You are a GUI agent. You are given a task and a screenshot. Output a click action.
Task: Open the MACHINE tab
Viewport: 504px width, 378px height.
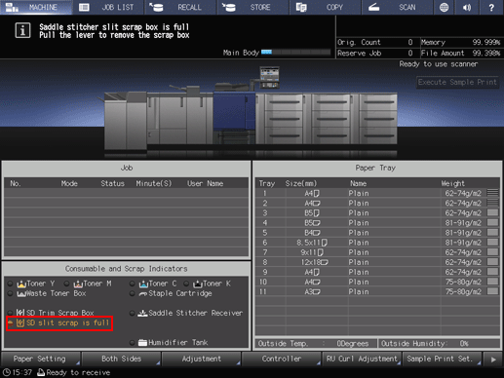pos(36,7)
